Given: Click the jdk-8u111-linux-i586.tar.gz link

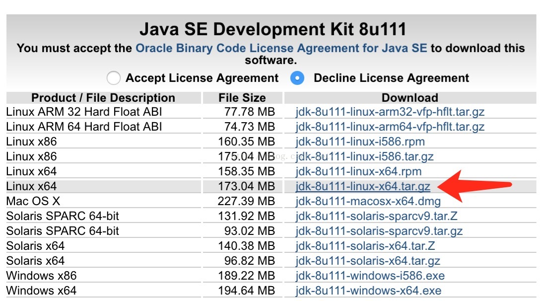Looking at the screenshot, I should (x=364, y=156).
